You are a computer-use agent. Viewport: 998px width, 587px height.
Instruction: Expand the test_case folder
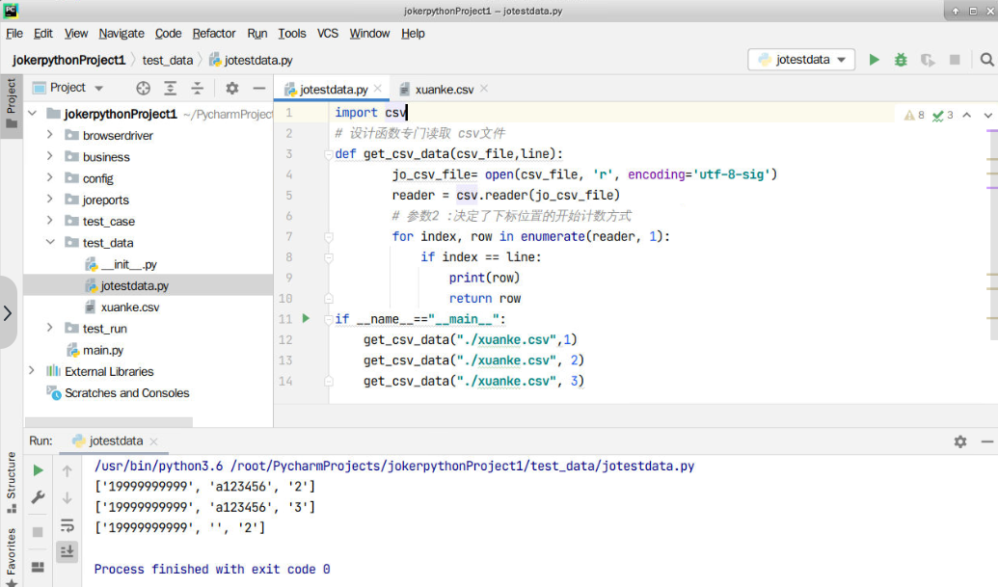click(x=49, y=221)
